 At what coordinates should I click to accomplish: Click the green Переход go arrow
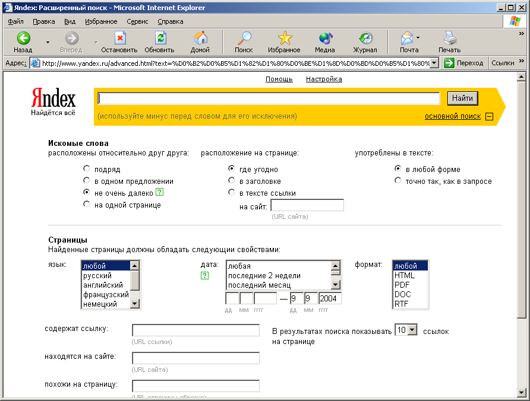coord(449,63)
